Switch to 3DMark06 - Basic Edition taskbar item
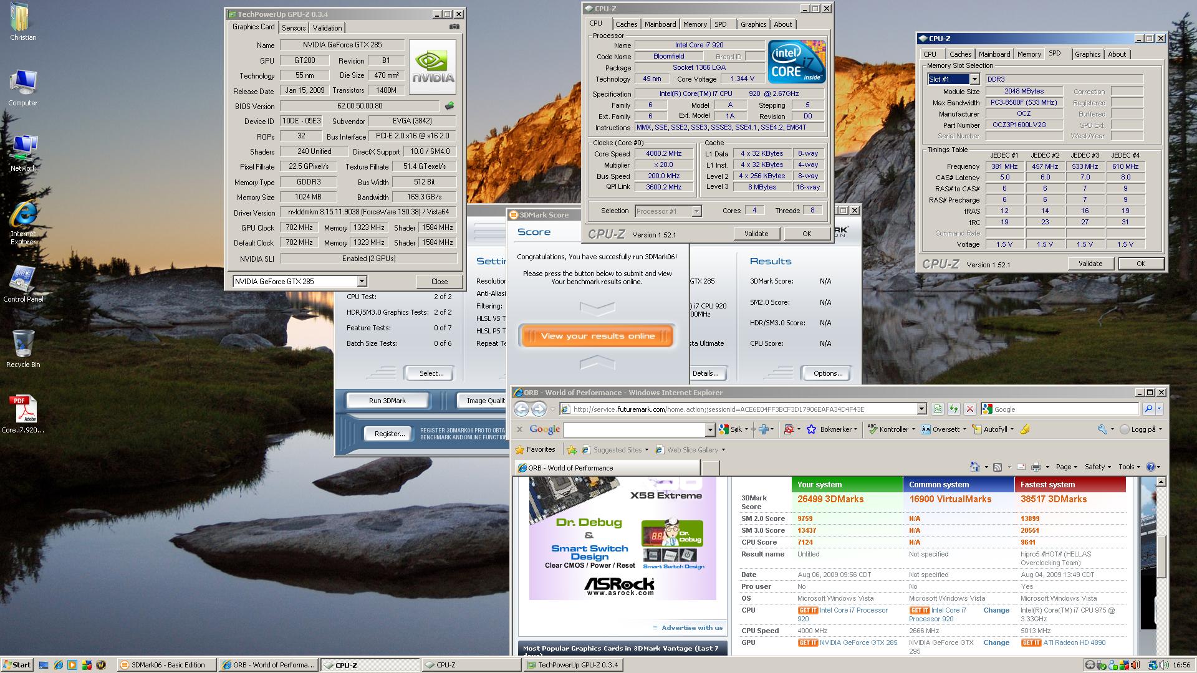The height and width of the screenshot is (673, 1197). tap(166, 665)
